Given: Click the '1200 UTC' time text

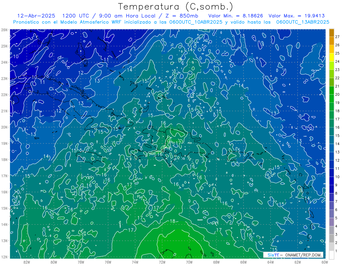Looking at the screenshot, I should tap(75, 16).
